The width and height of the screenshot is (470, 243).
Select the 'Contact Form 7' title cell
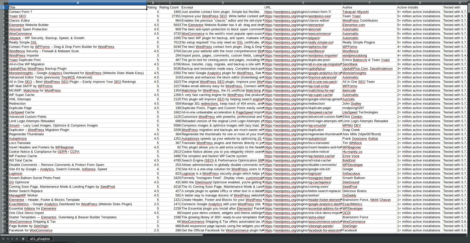click(x=78, y=12)
